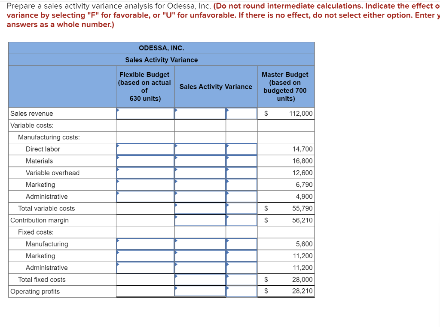This screenshot has width=440, height=327.
Task: Open Direct labor F/U effect dropdown
Action: coord(241,149)
